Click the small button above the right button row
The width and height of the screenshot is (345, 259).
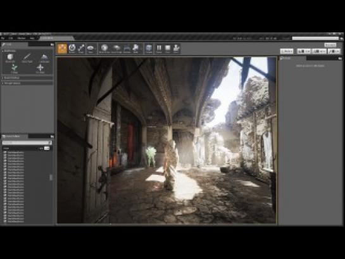(x=330, y=45)
